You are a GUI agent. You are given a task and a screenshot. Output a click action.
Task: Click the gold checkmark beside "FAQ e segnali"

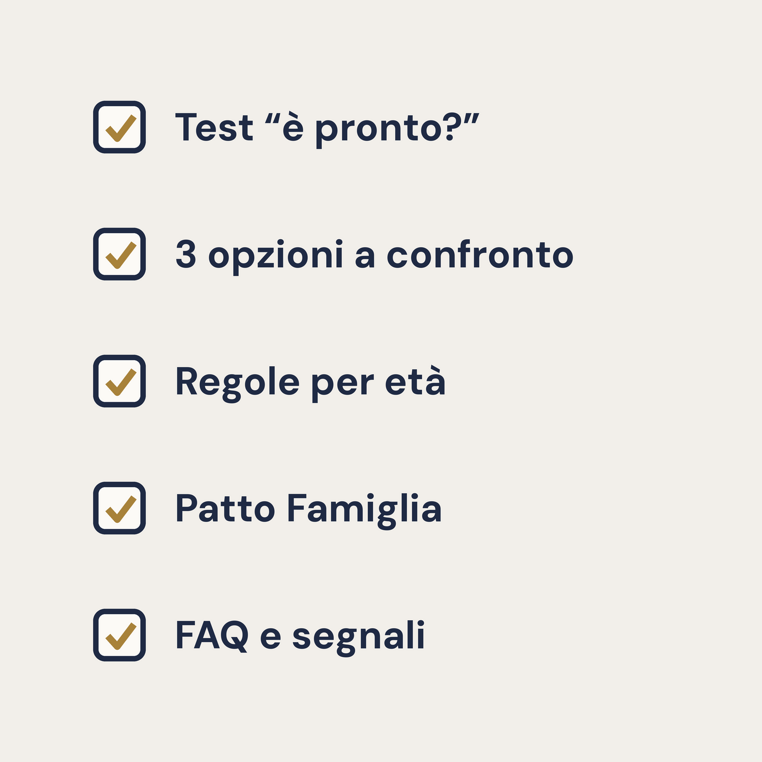coord(121,637)
